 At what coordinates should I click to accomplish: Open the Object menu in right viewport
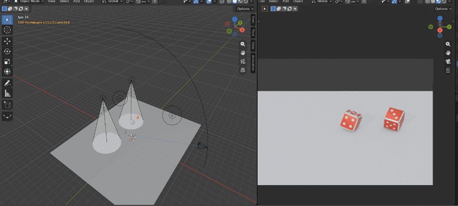pyautogui.click(x=298, y=2)
